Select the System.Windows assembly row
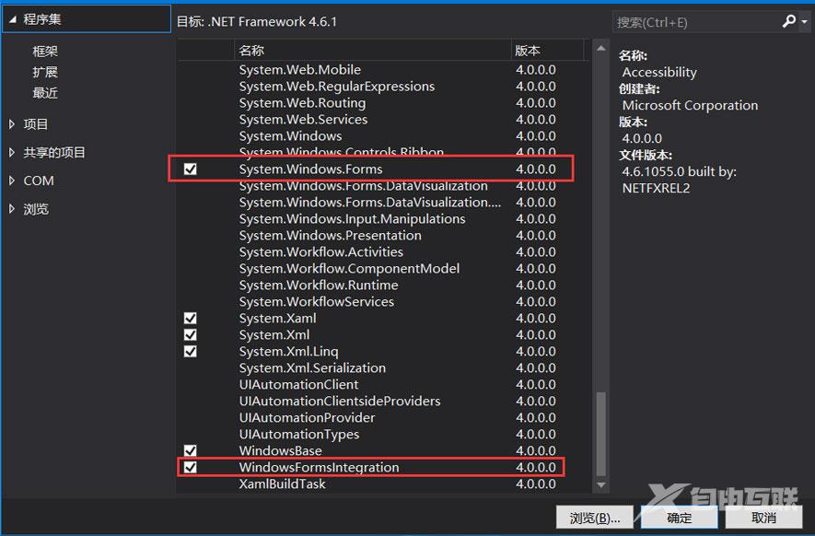Viewport: 815px width, 536px height. pyautogui.click(x=384, y=136)
